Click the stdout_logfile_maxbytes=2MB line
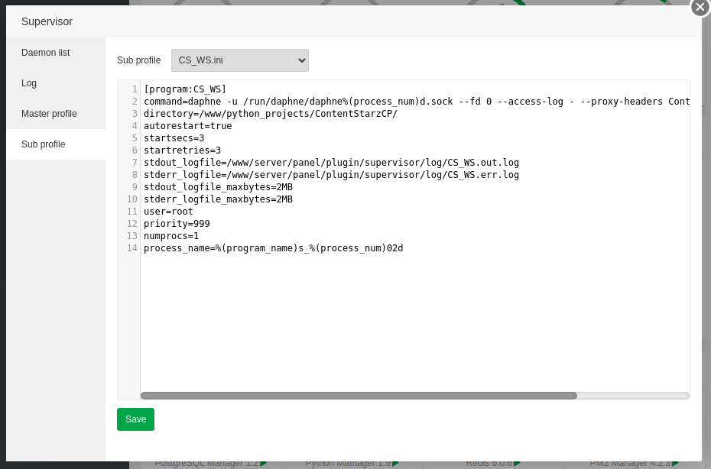The height and width of the screenshot is (469, 711). pyautogui.click(x=218, y=187)
